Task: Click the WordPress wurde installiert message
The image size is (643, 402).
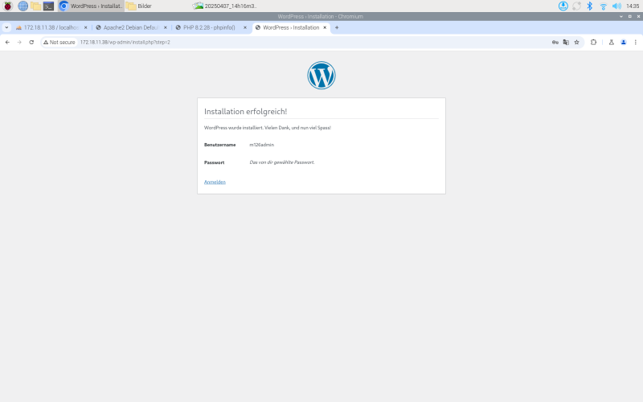Action: tap(268, 128)
